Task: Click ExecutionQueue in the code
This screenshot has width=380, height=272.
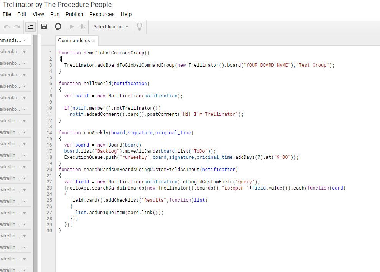Action: click(84, 157)
